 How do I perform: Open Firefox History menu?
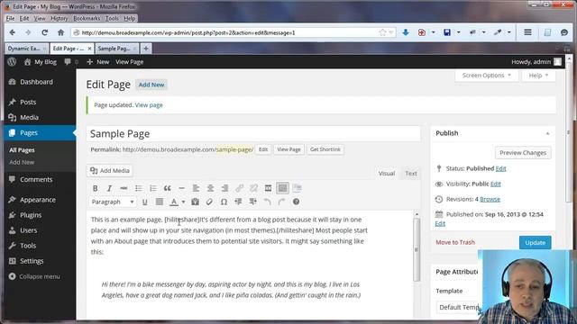[x=60, y=18]
